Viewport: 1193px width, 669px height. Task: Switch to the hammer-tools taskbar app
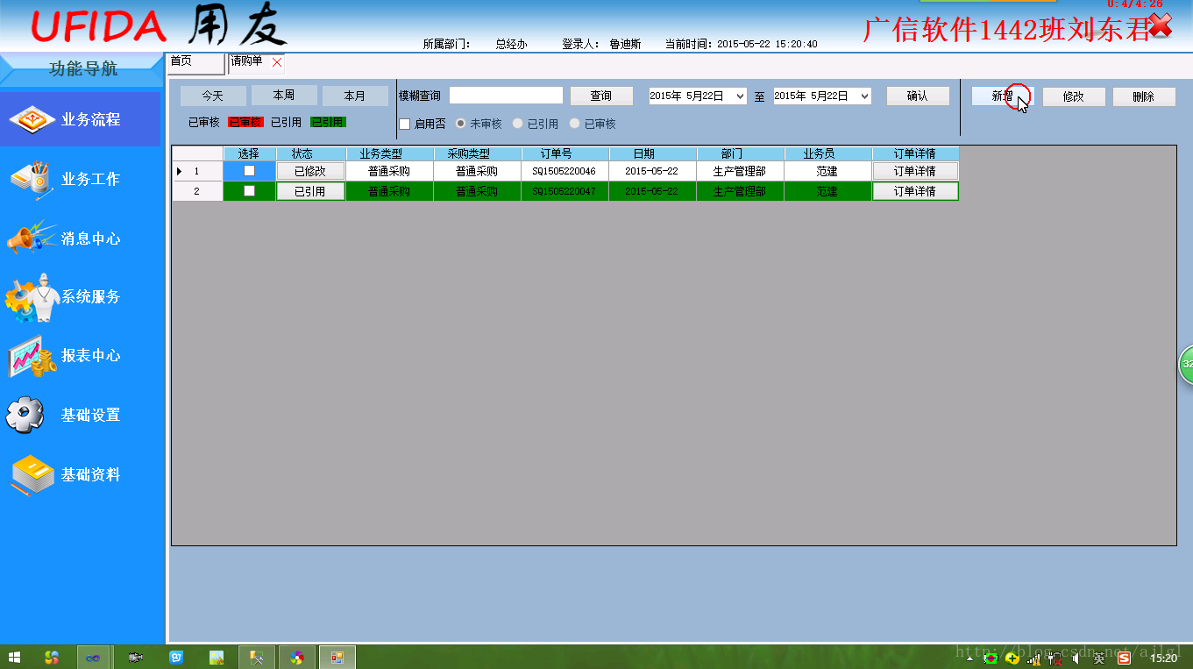coord(258,657)
